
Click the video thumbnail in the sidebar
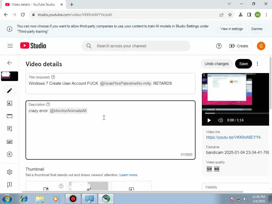(x=10, y=76)
